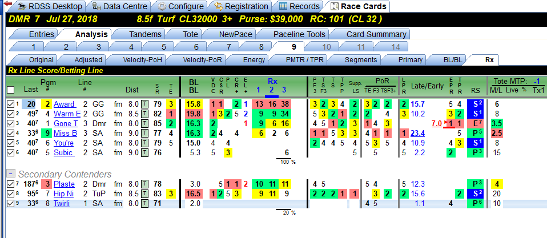The height and width of the screenshot is (238, 547).
Task: Click the turf T icon in Subic row
Action: click(144, 152)
